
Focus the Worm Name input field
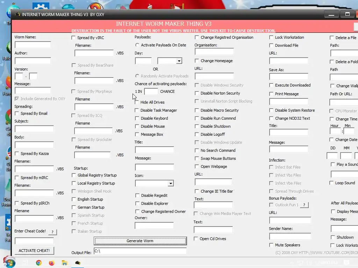33,45
